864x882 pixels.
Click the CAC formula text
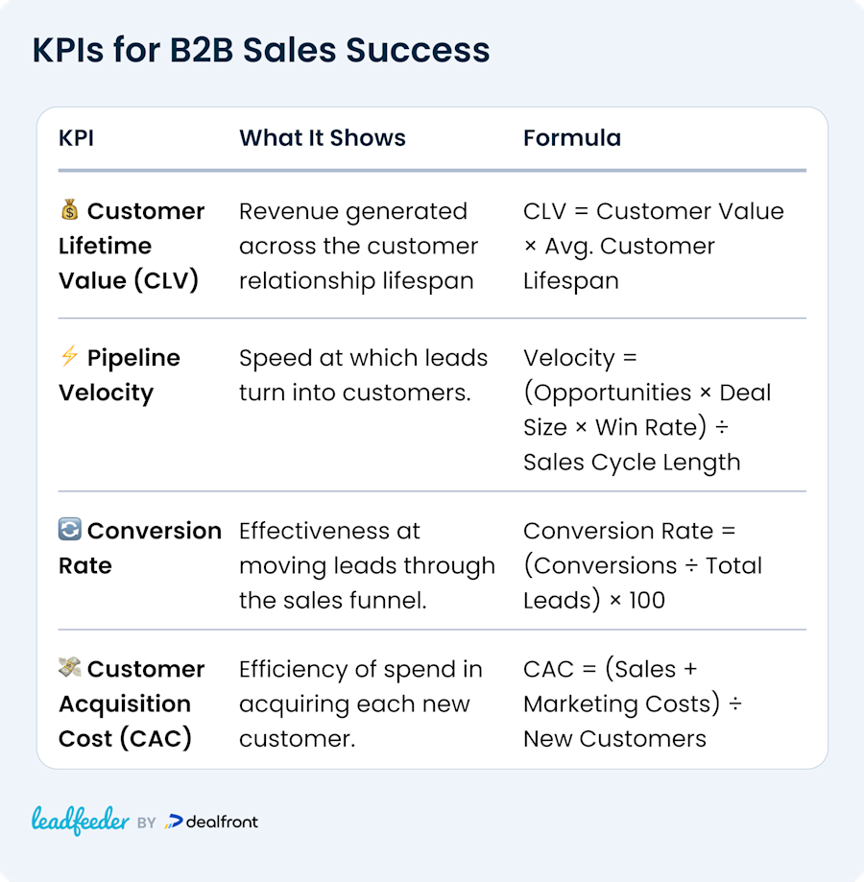633,703
